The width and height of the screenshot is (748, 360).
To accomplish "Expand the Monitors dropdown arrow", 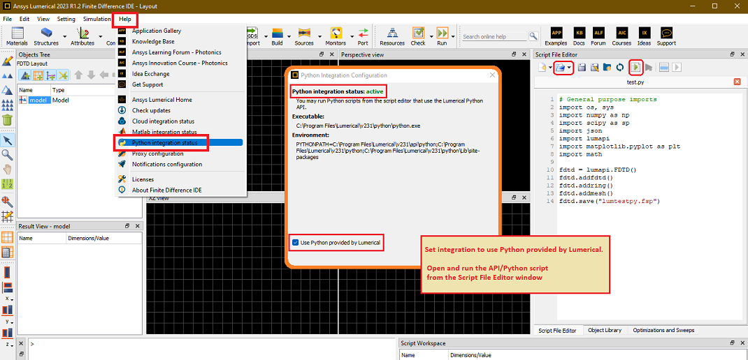I will click(x=351, y=36).
